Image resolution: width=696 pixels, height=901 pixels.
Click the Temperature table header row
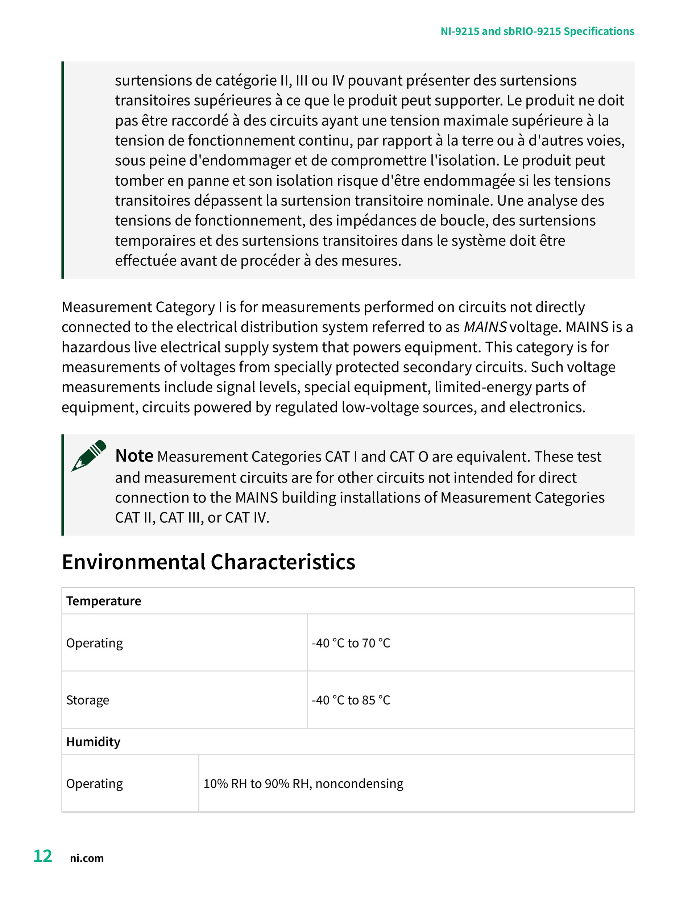[348, 601]
